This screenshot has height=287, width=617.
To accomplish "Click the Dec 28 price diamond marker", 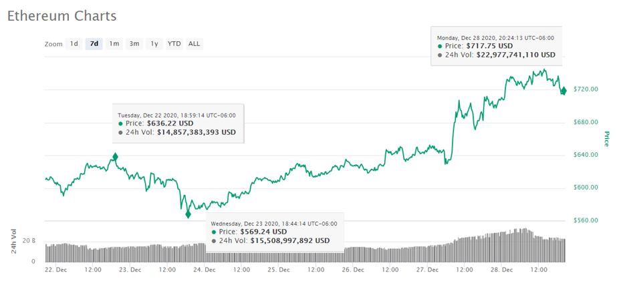I will pyautogui.click(x=564, y=91).
